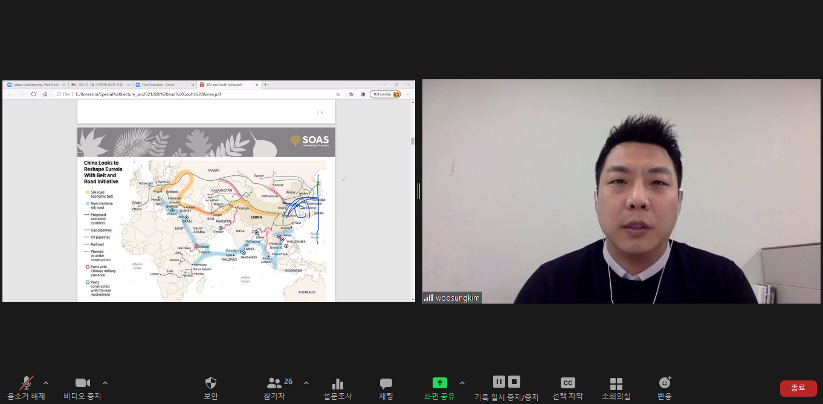Open the Security (보안) shield icon

tap(210, 383)
